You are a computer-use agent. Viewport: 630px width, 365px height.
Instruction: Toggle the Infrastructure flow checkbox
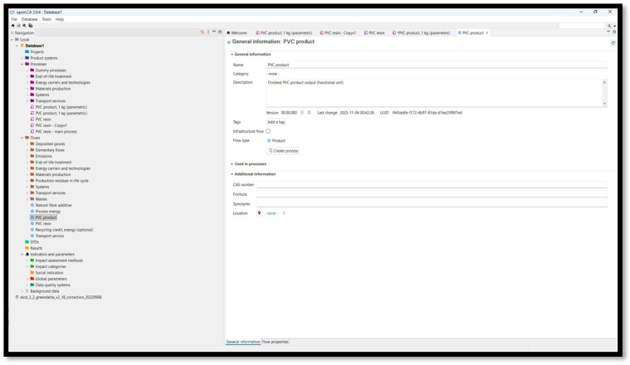[x=268, y=131]
